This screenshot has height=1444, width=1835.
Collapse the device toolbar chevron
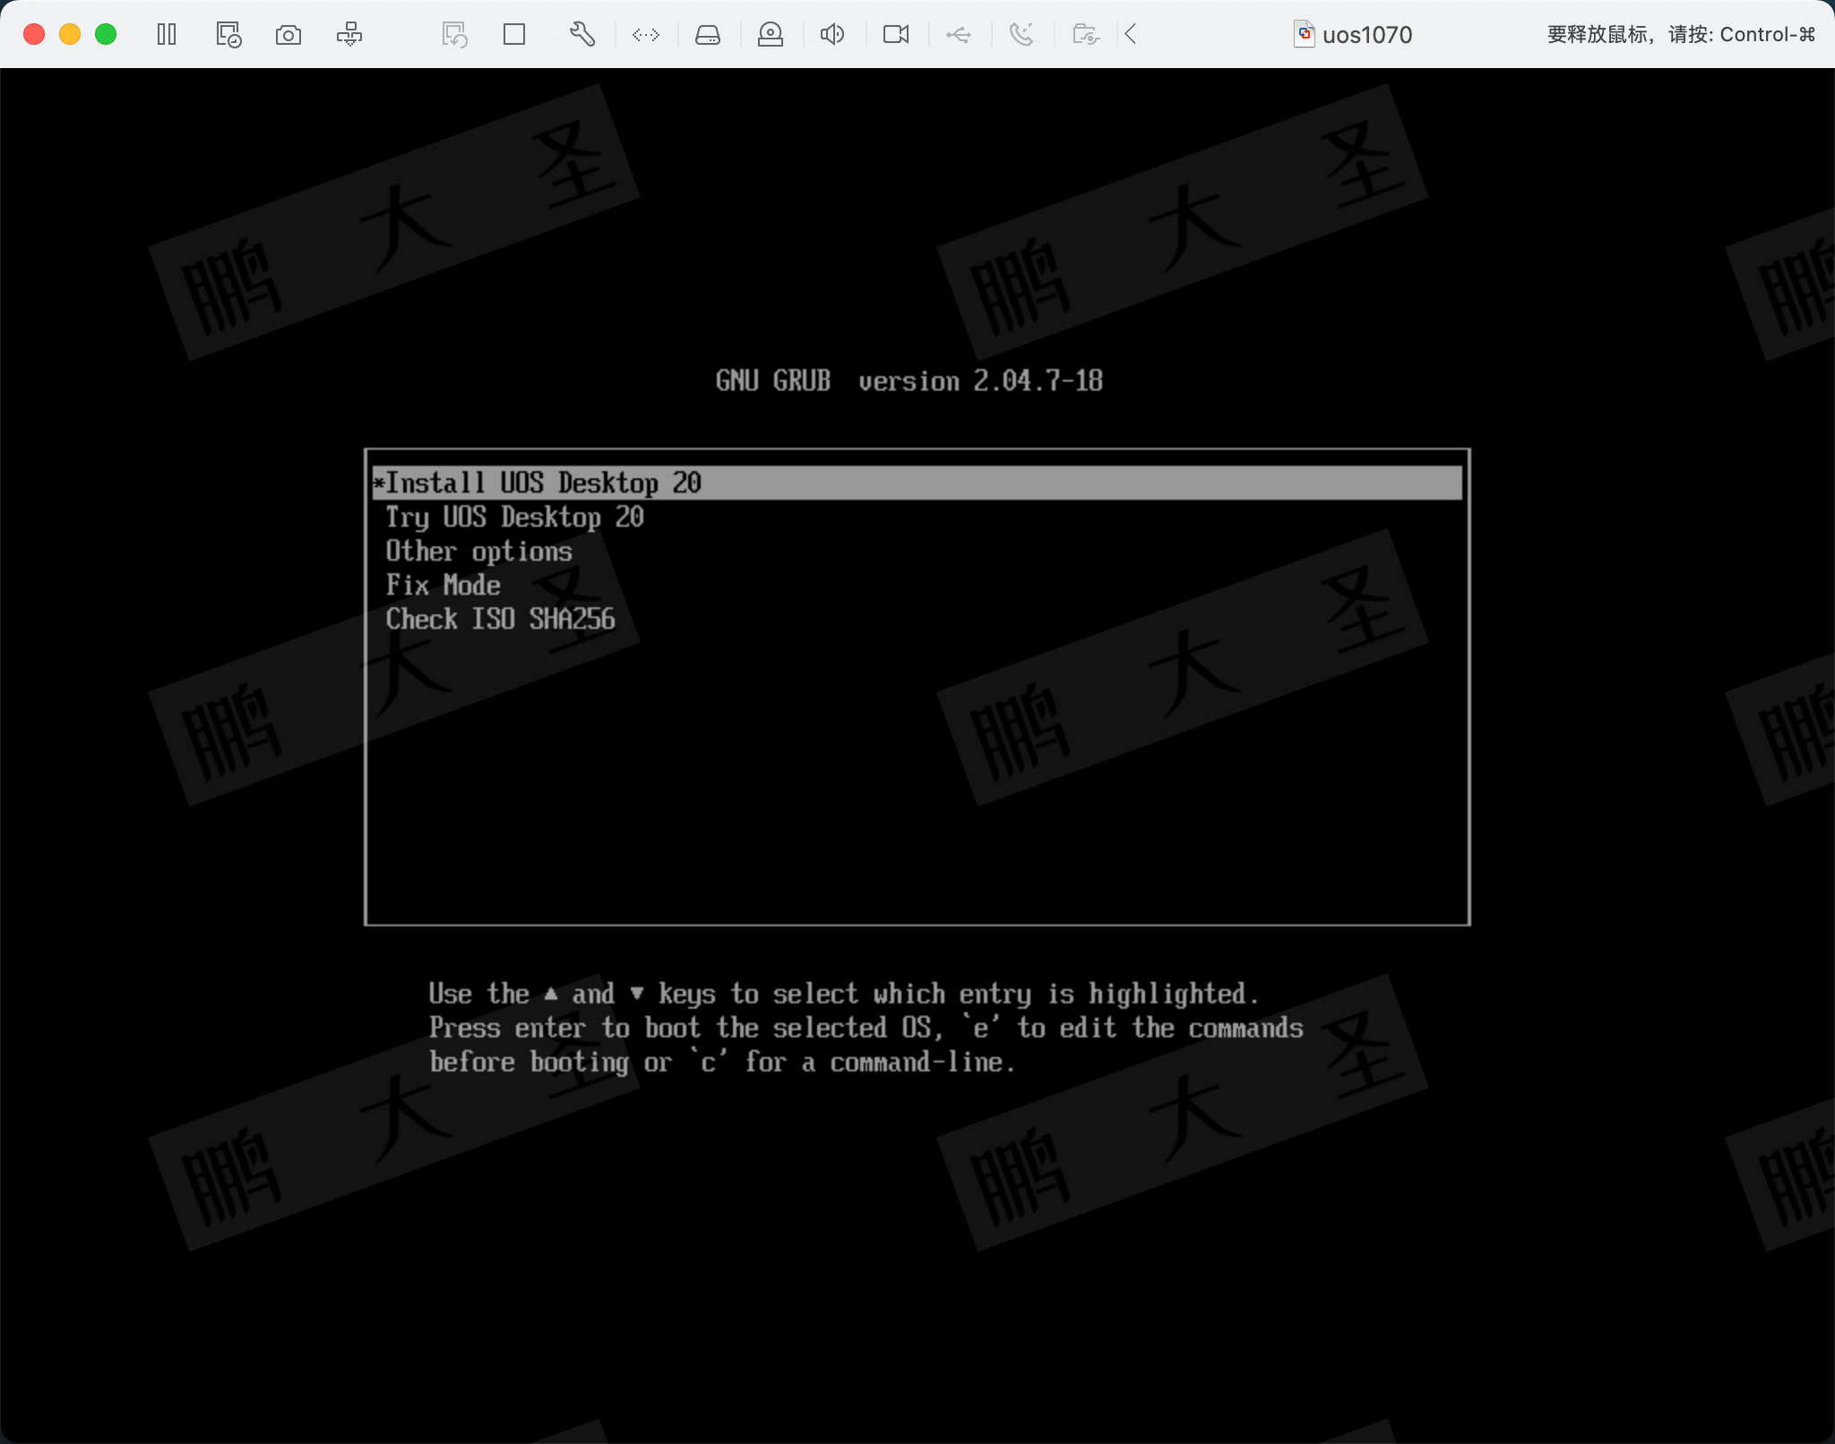1131,35
